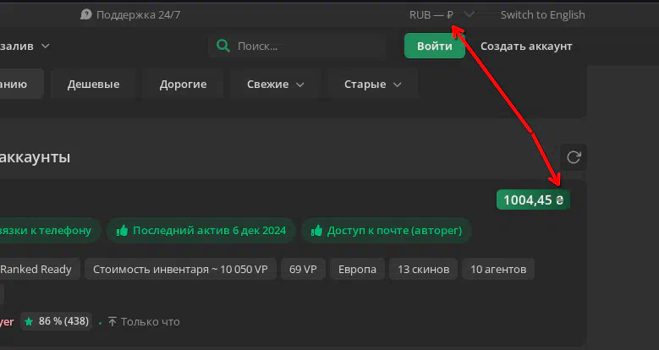The image size is (659, 350).
Task: Click the Стоимость инвентаря ~ 10 050 VP tag
Action: 180,269
